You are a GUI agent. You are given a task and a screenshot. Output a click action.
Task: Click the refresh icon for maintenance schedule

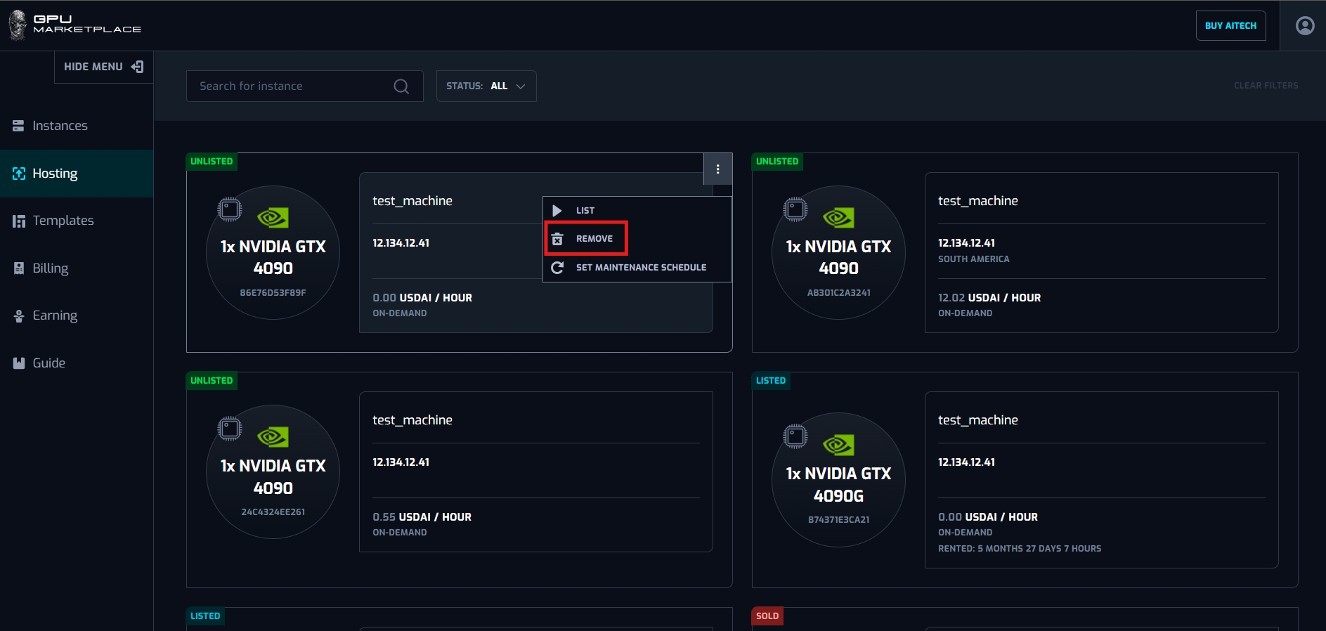[x=557, y=268]
